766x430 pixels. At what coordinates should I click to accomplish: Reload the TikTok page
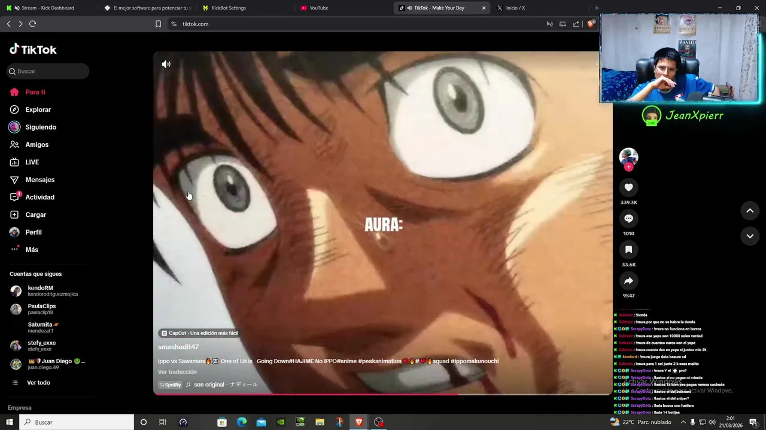point(32,24)
